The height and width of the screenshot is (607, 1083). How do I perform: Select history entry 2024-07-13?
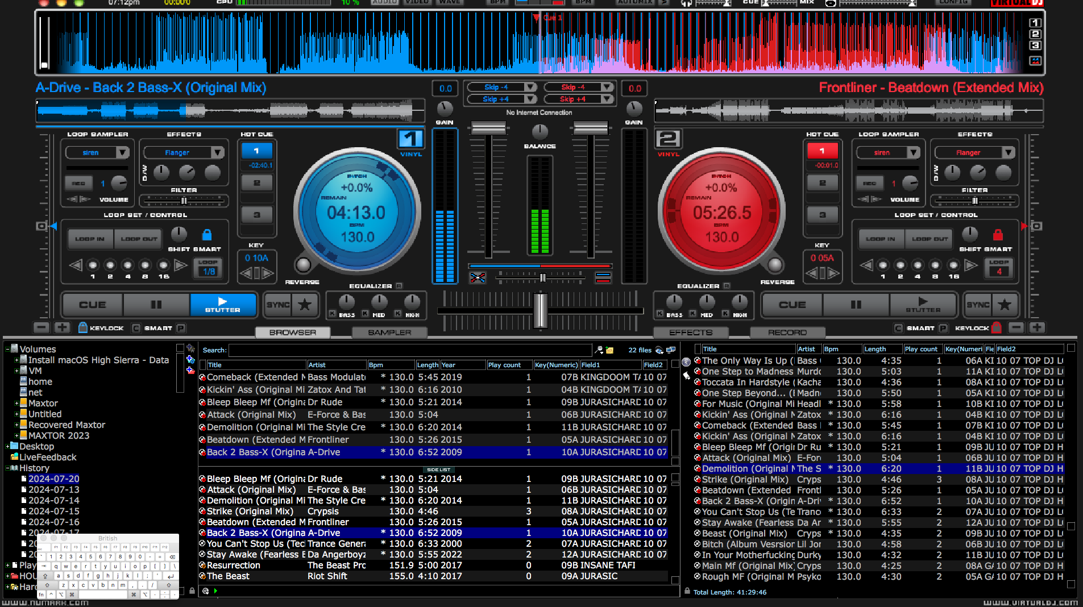(x=54, y=489)
